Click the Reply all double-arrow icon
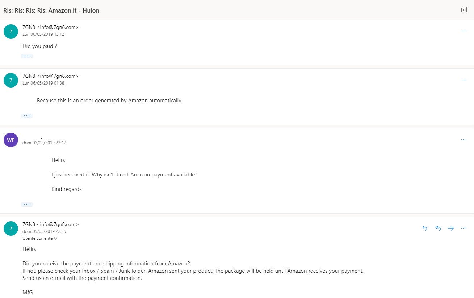The height and width of the screenshot is (298, 474). (438, 228)
